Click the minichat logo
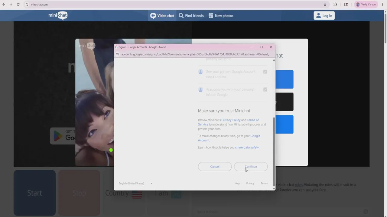The image size is (387, 217). (58, 15)
